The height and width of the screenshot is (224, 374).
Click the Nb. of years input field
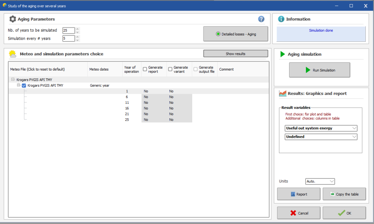tap(68, 30)
